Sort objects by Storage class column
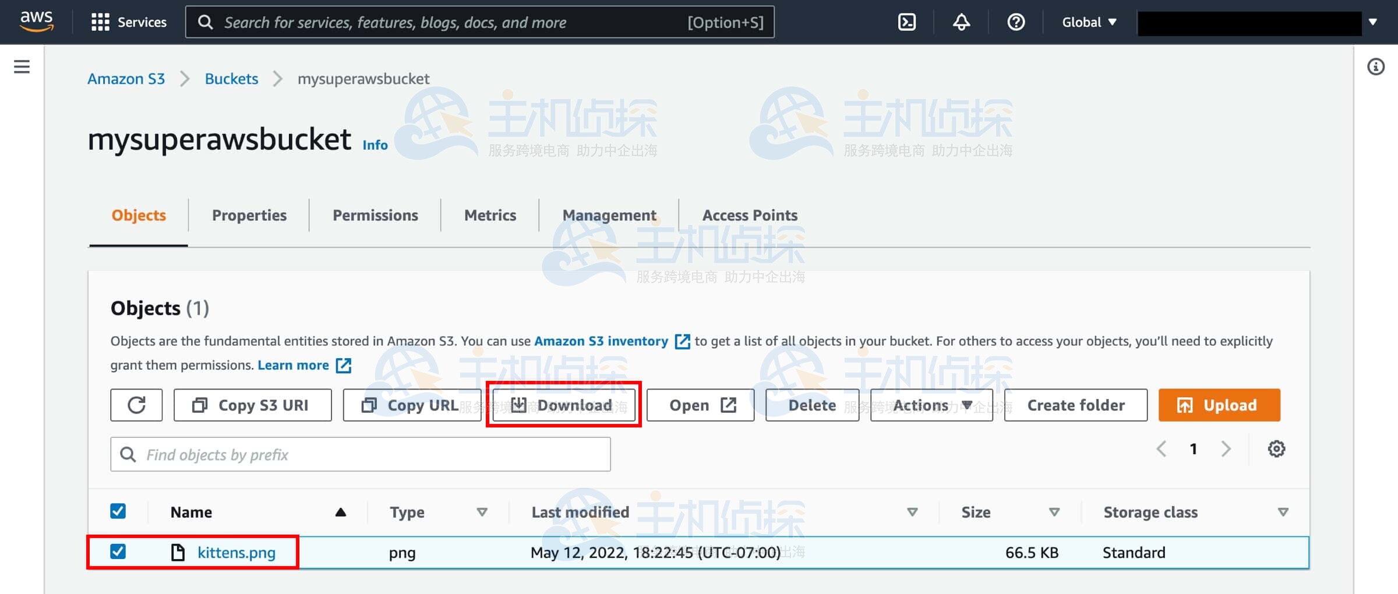Screen dimensions: 1398x594 tap(1150, 512)
